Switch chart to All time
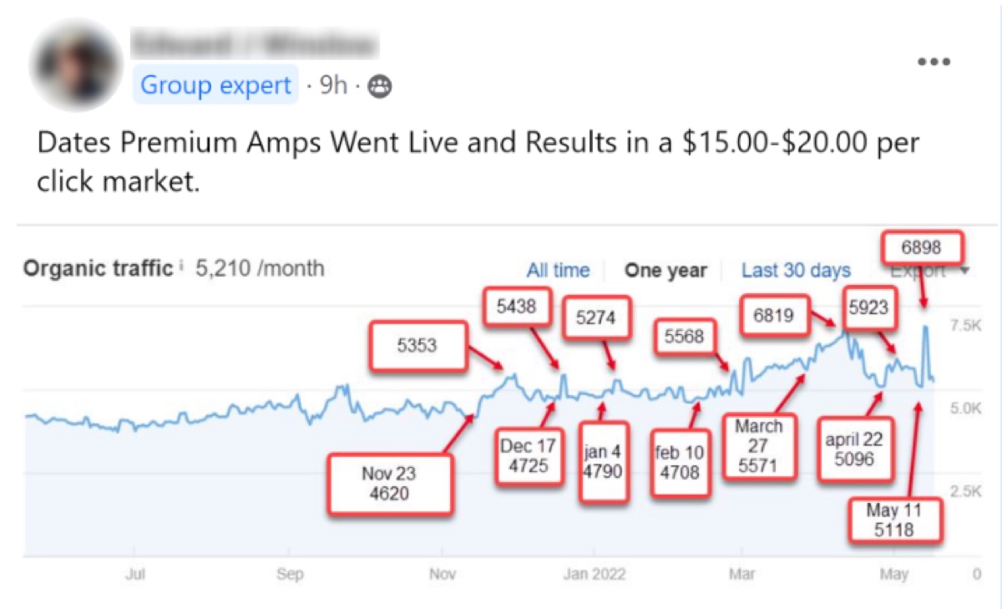The height and width of the screenshot is (609, 1002). tap(558, 271)
